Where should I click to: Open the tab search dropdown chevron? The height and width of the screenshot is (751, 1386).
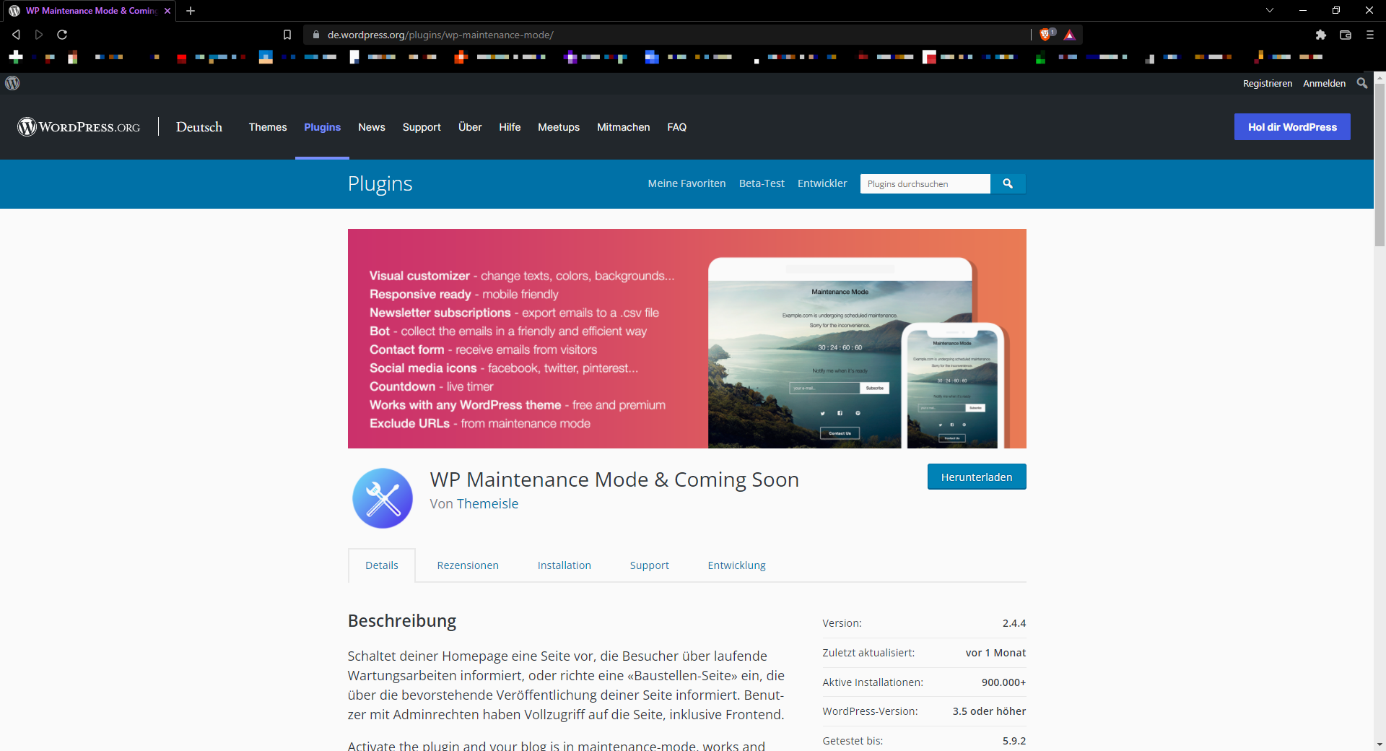pos(1270,10)
